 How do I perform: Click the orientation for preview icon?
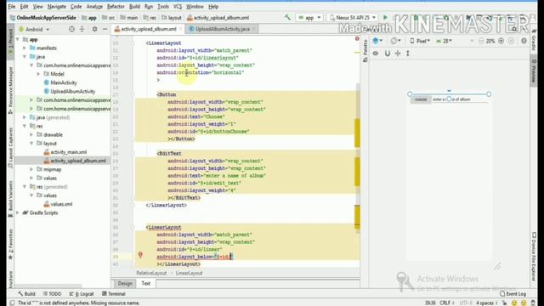[x=395, y=41]
